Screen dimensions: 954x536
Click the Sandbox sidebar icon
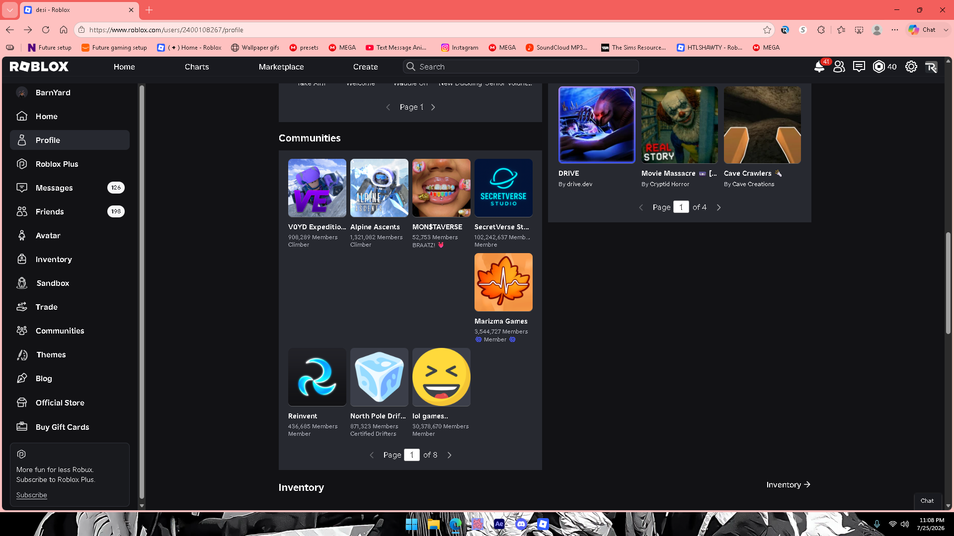pos(22,283)
